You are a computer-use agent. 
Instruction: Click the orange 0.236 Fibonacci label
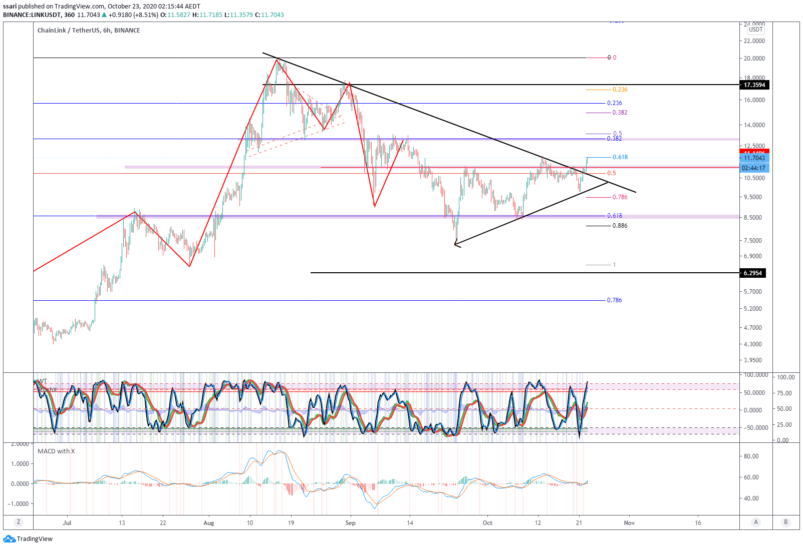coord(620,90)
